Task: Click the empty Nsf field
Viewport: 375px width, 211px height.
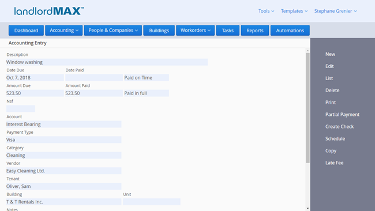Action: point(21,109)
